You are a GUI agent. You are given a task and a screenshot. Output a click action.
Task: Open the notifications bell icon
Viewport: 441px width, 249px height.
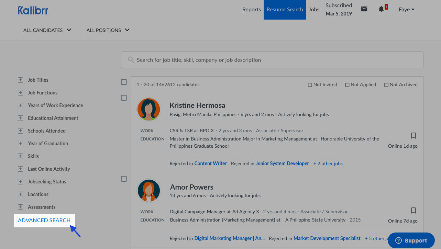381,9
